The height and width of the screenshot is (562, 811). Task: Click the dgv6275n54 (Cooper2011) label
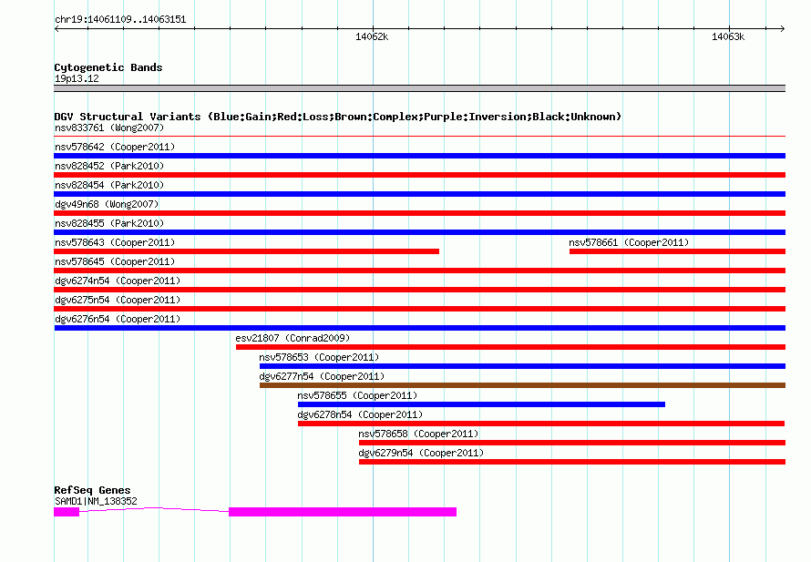click(x=118, y=300)
